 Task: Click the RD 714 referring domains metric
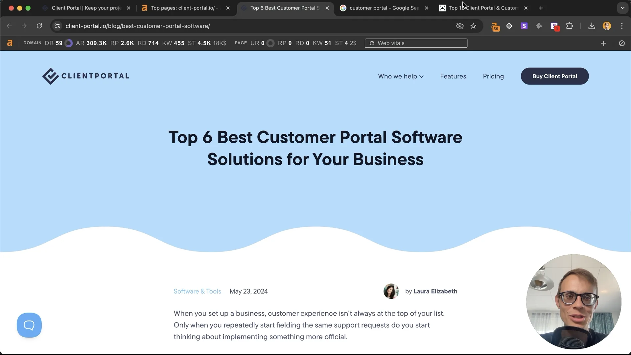tap(148, 43)
